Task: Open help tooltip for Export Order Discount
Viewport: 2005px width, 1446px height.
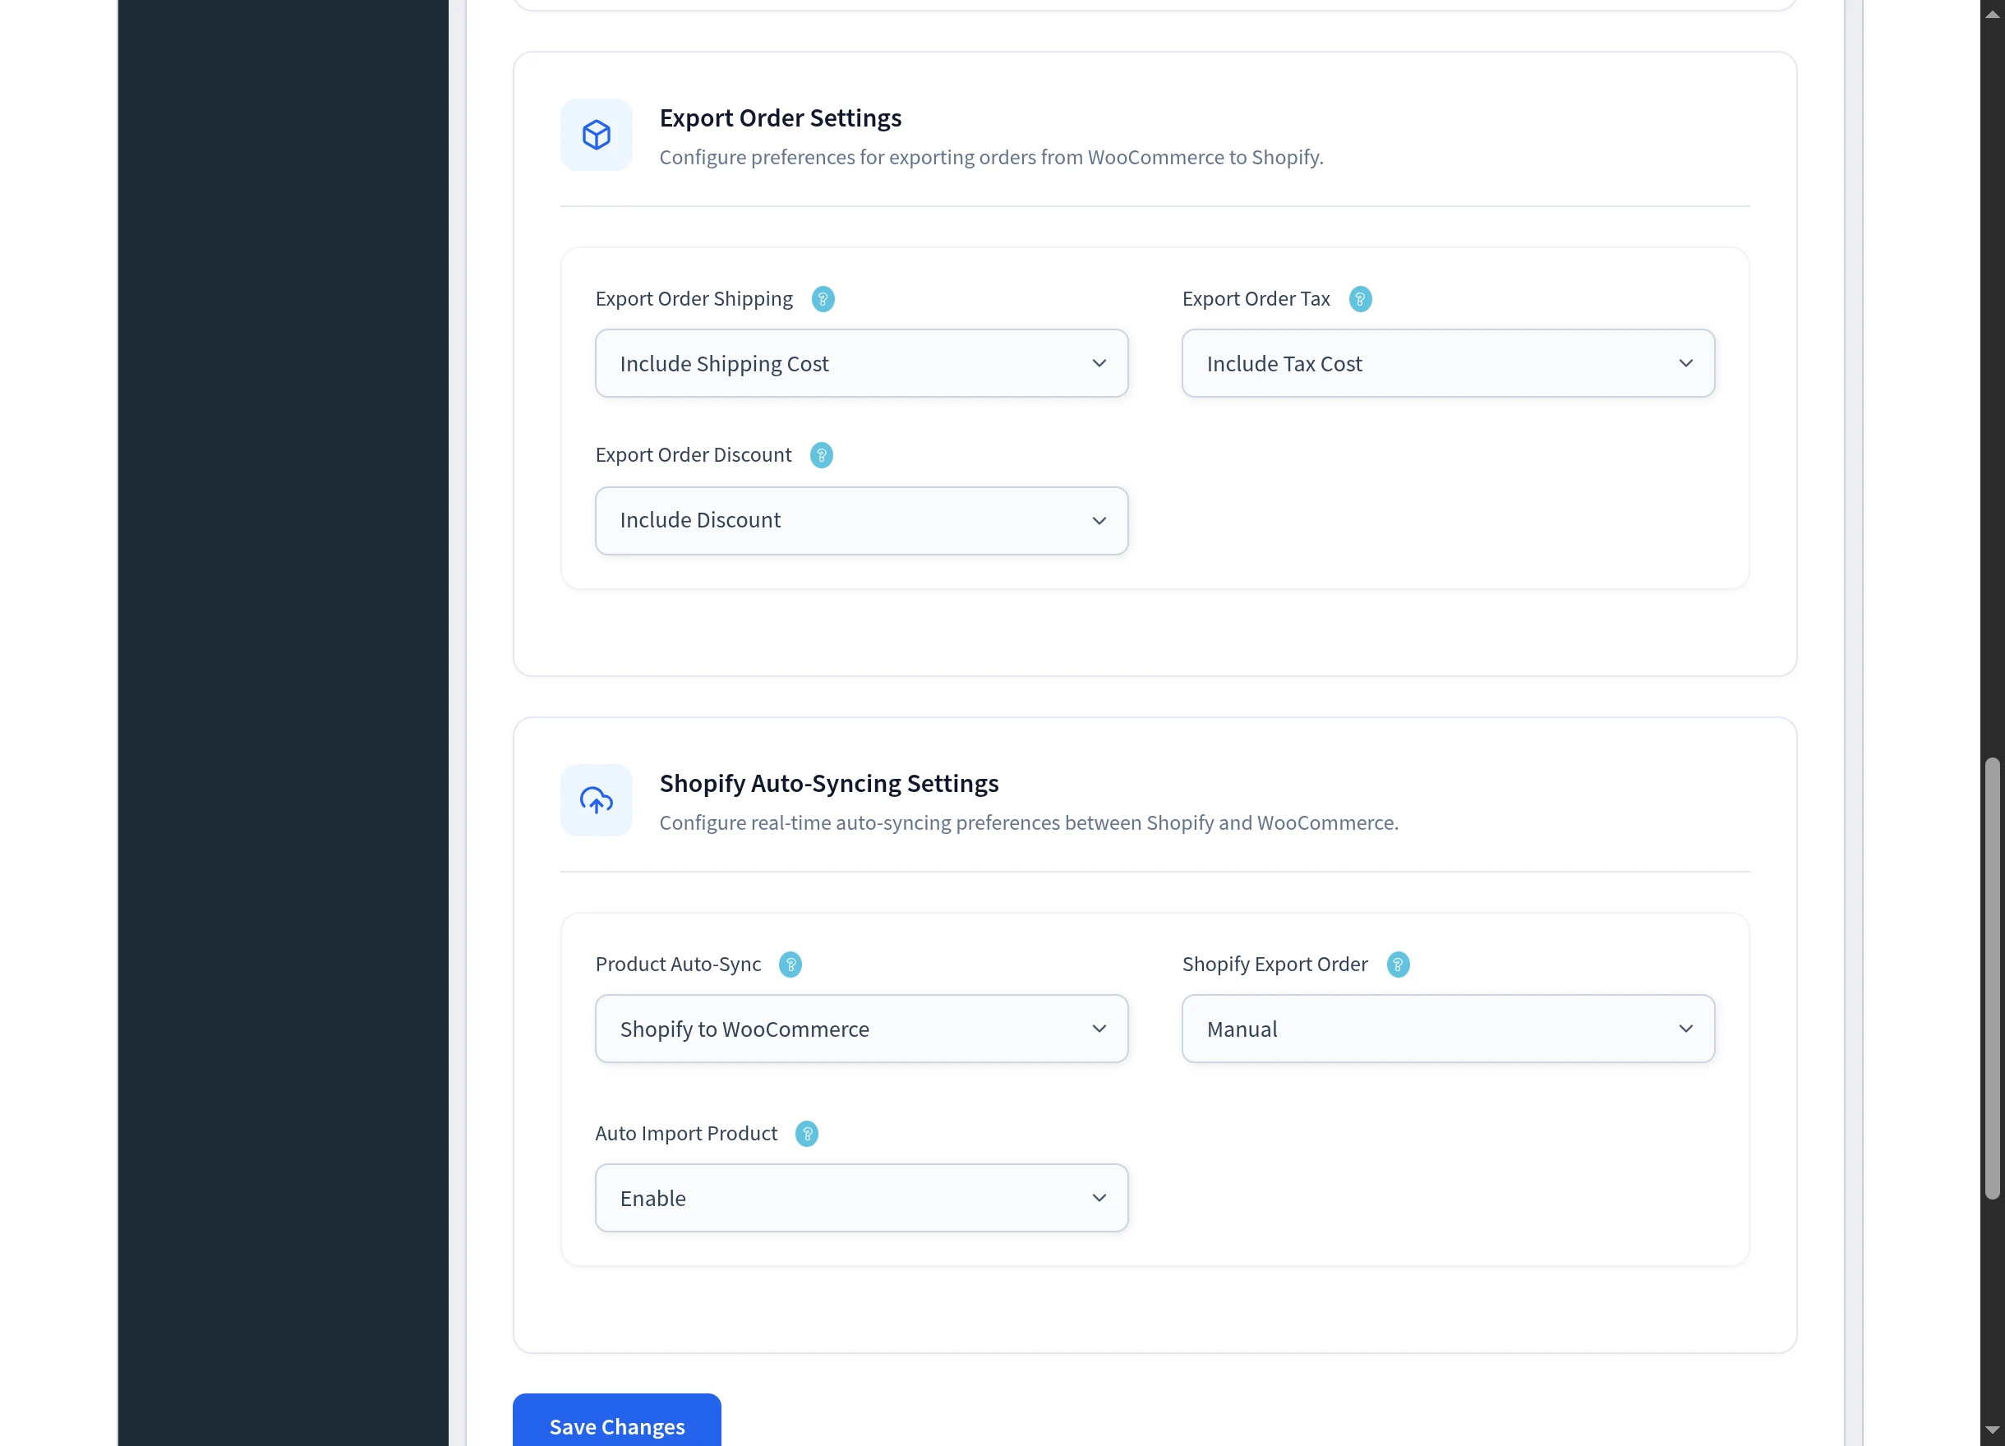Action: (821, 455)
